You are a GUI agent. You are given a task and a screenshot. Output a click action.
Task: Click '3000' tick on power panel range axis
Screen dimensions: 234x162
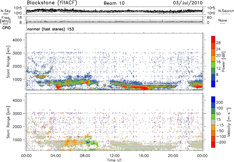(17, 53)
